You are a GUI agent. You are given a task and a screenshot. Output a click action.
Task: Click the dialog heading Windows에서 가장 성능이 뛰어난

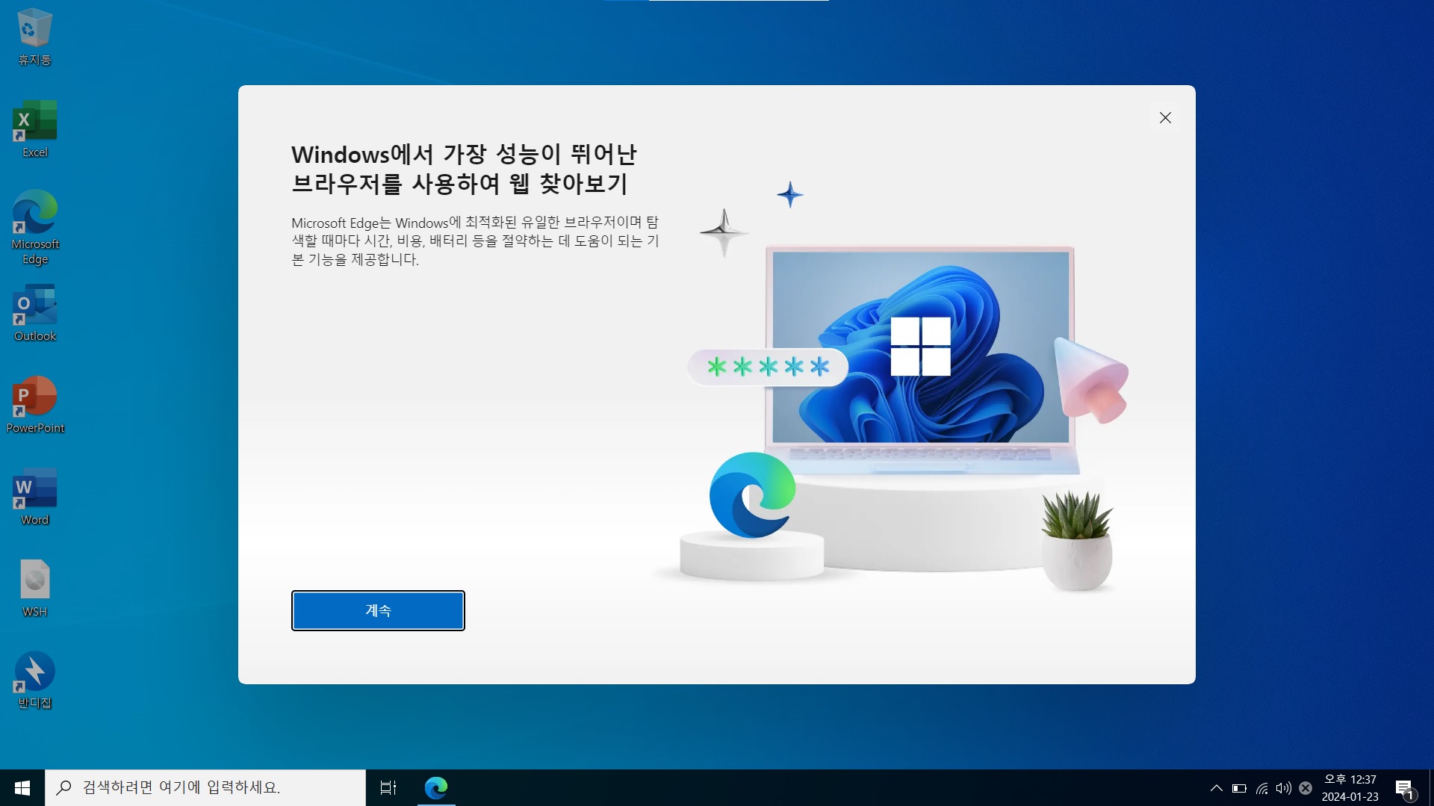(x=464, y=155)
